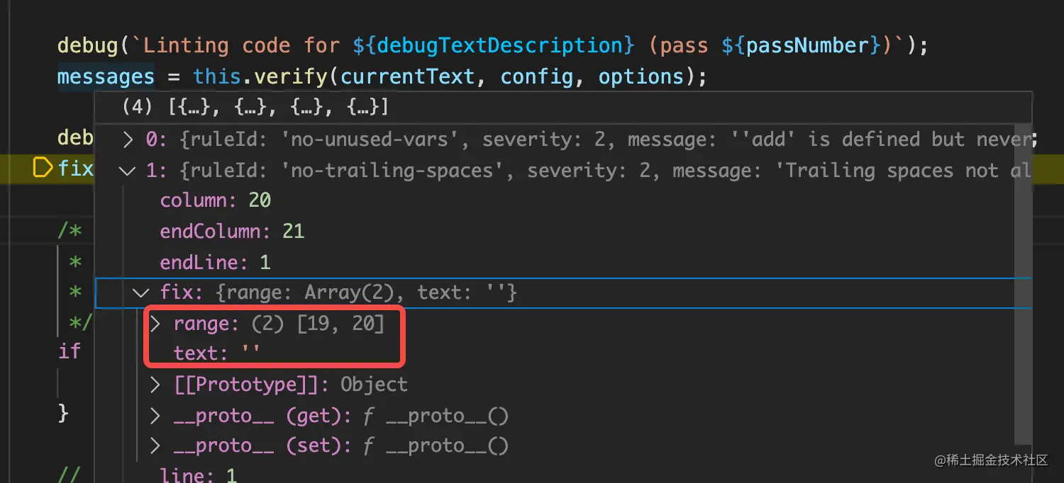Click the array summary header (4)
Viewport: 1064px width, 483px height.
255,108
